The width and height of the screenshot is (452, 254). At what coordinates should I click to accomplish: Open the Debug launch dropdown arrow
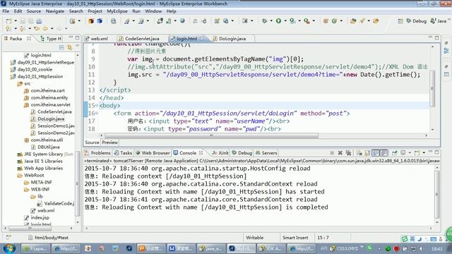(271, 21)
